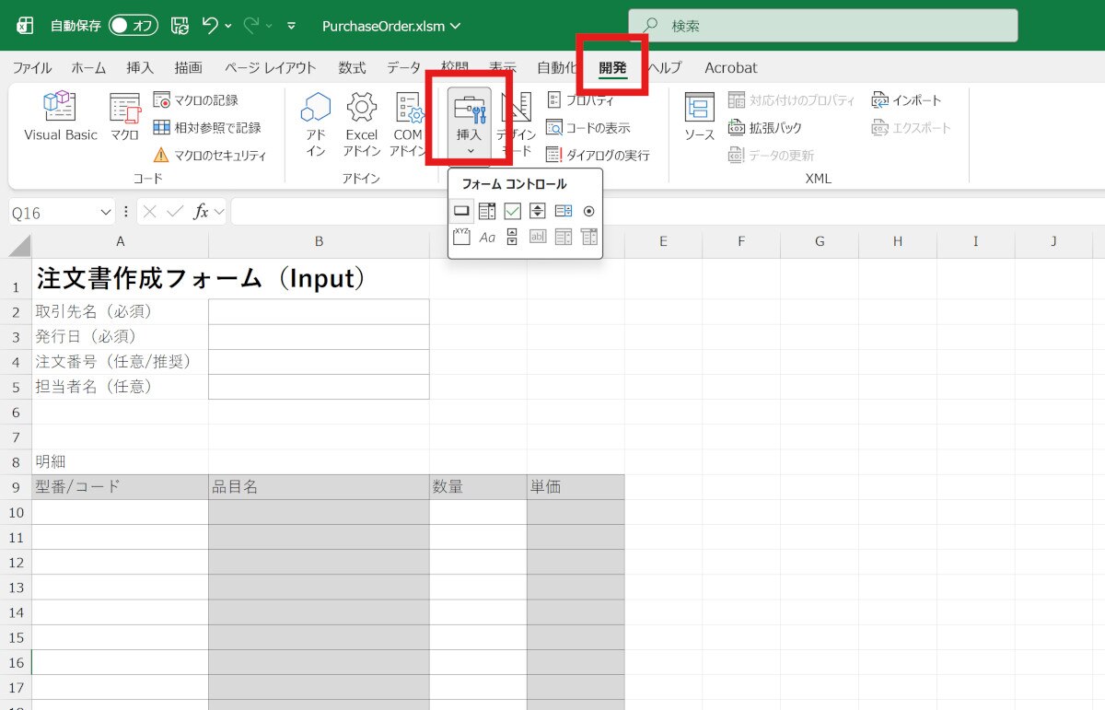Screen dimensions: 1105x710
Task: Click コードの表示 (View Code)
Action: 588,128
